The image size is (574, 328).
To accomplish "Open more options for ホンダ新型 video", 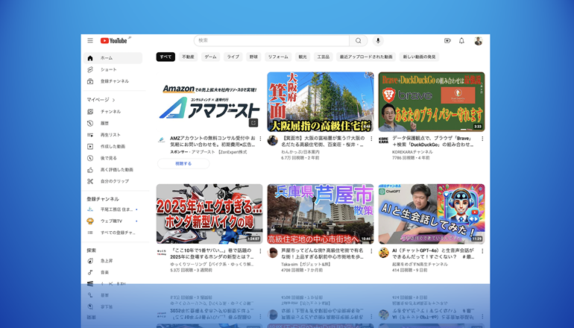I will pos(260,251).
